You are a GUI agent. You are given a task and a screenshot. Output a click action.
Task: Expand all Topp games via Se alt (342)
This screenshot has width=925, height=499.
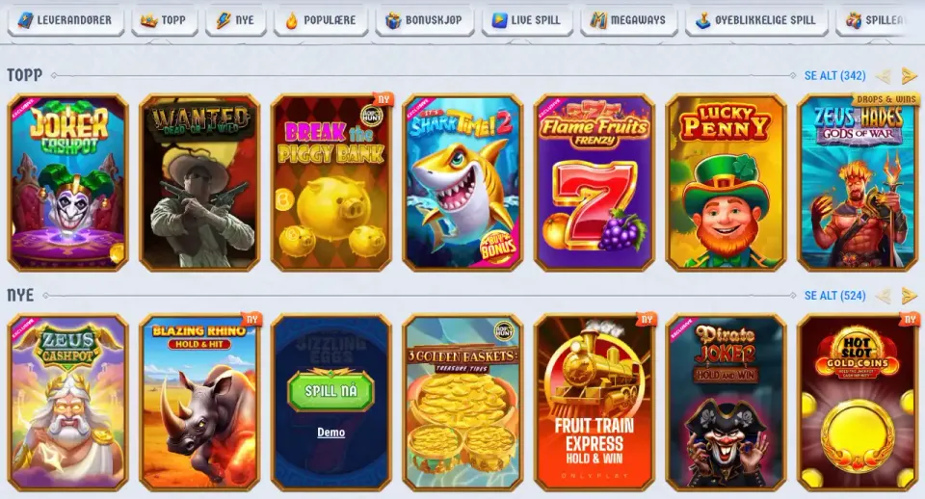pos(834,75)
